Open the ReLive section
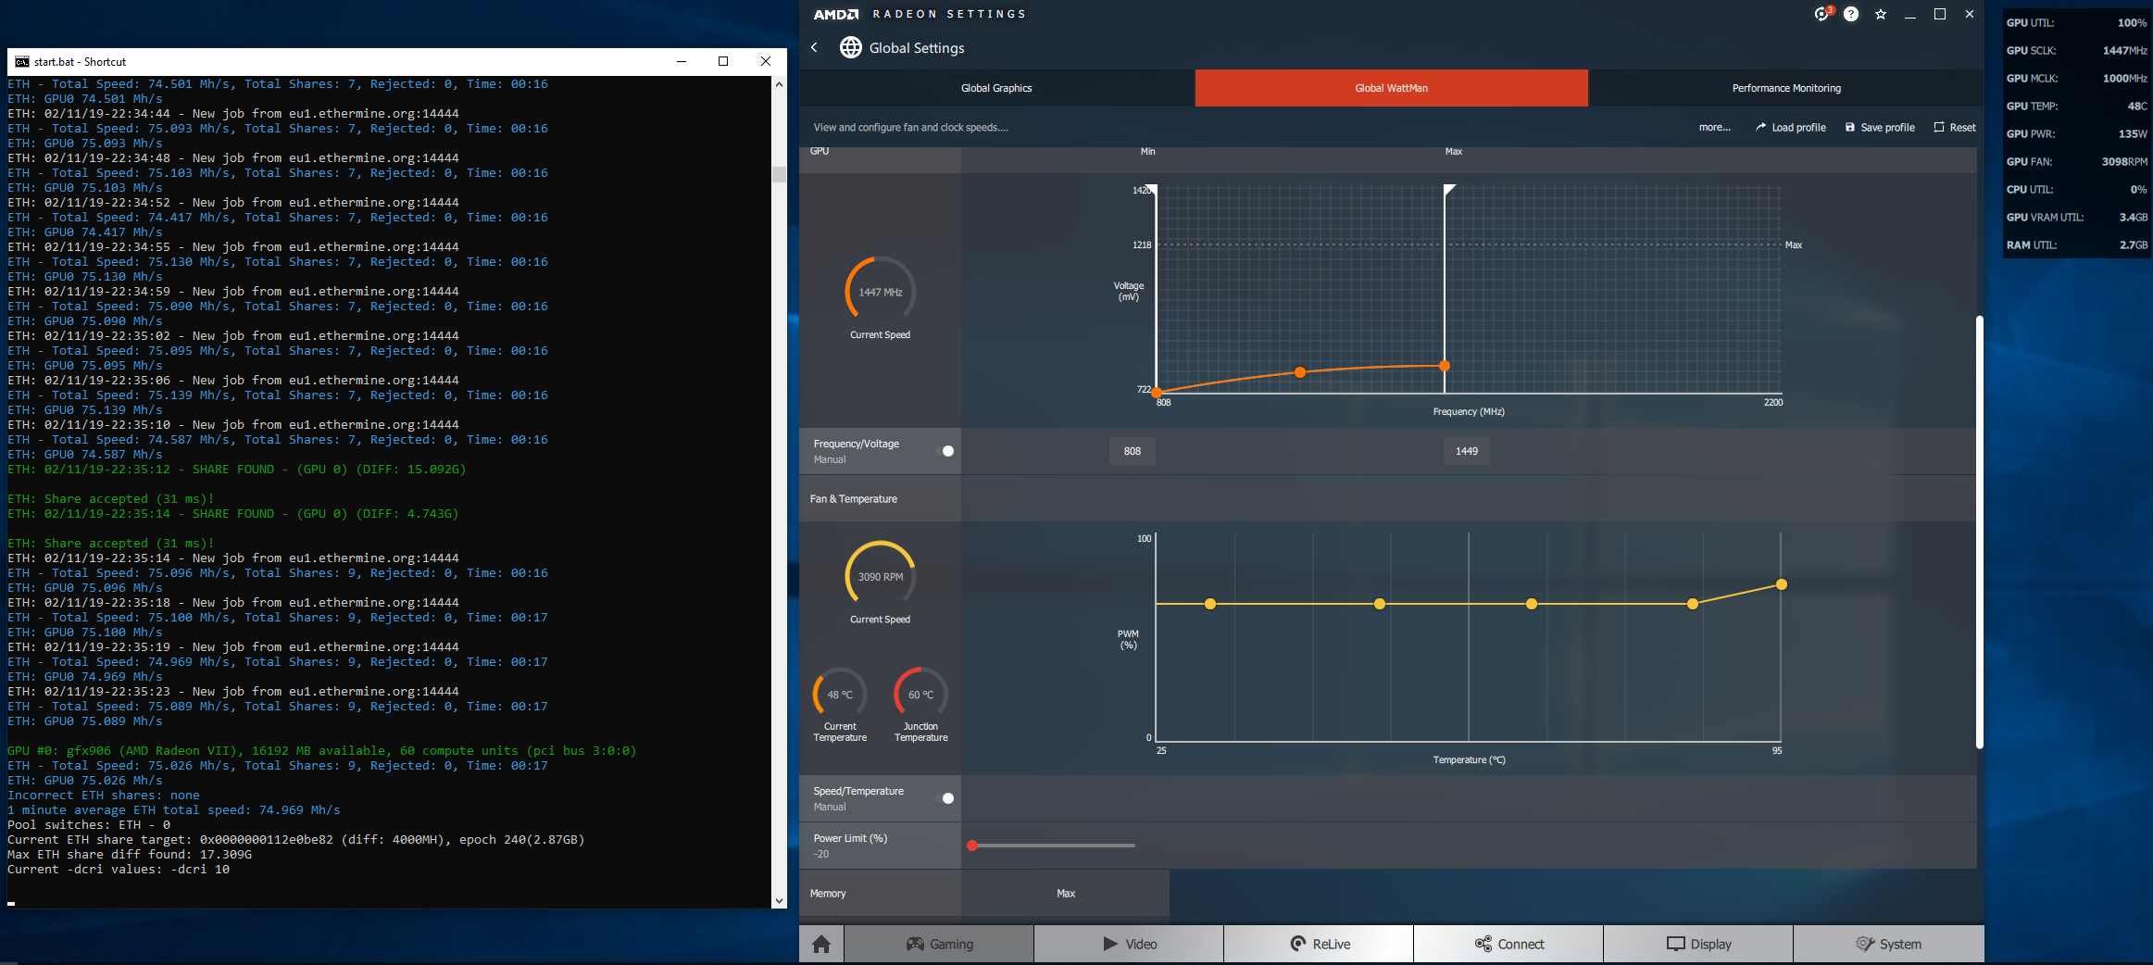The width and height of the screenshot is (2153, 965). [x=1319, y=944]
